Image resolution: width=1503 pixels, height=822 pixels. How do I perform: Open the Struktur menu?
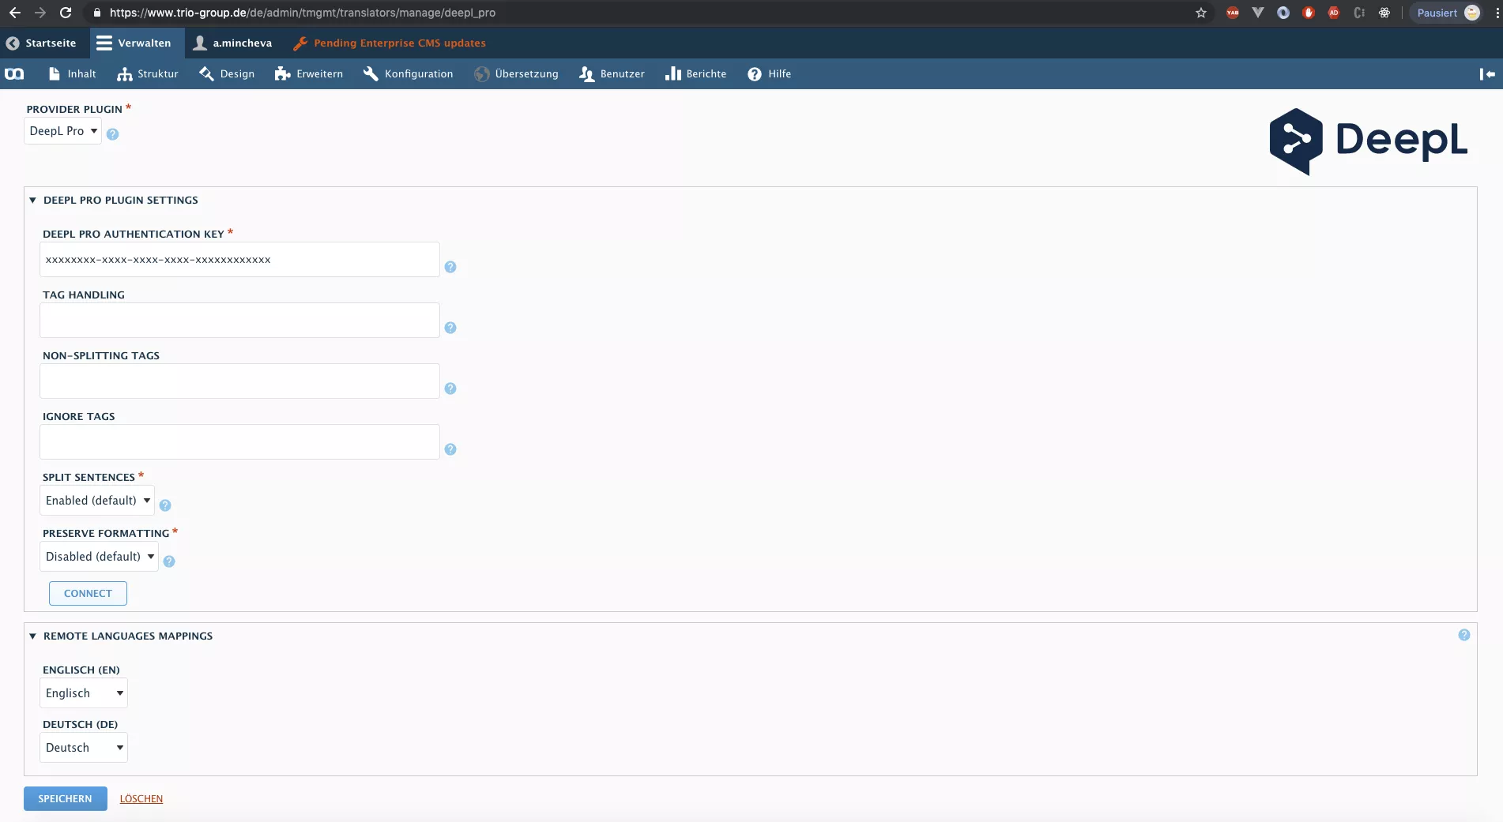pos(148,73)
